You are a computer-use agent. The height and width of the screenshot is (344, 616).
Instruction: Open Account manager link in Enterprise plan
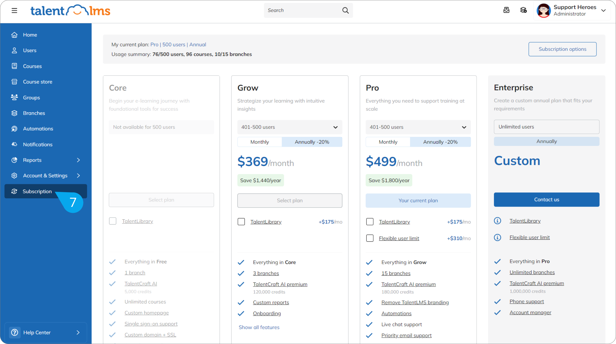tap(530, 312)
